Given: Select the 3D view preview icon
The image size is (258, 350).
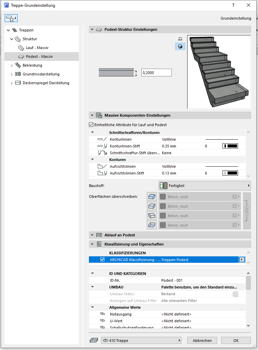Looking at the screenshot, I should tap(180, 47).
